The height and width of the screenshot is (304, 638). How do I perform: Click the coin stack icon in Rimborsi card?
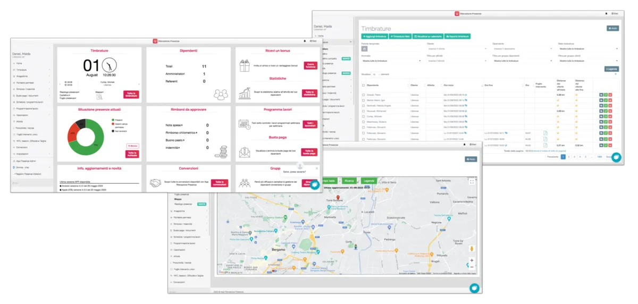tap(221, 151)
